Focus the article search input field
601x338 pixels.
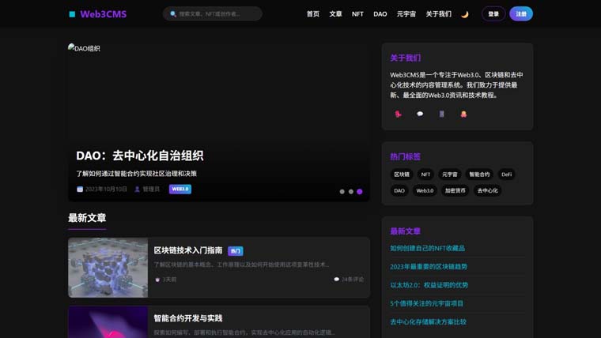pyautogui.click(x=213, y=13)
